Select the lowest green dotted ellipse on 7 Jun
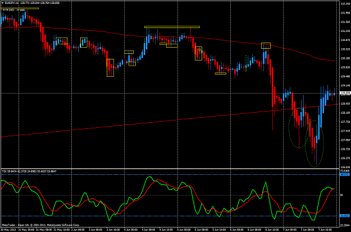Screen dimensions: 351x232 coord(314,143)
